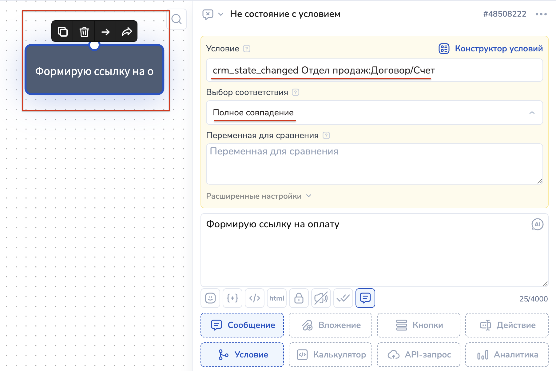556x371 pixels.
Task: Toggle the html mode button
Action: point(277,298)
